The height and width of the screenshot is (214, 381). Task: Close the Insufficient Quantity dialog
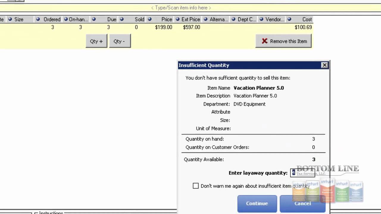click(x=324, y=65)
